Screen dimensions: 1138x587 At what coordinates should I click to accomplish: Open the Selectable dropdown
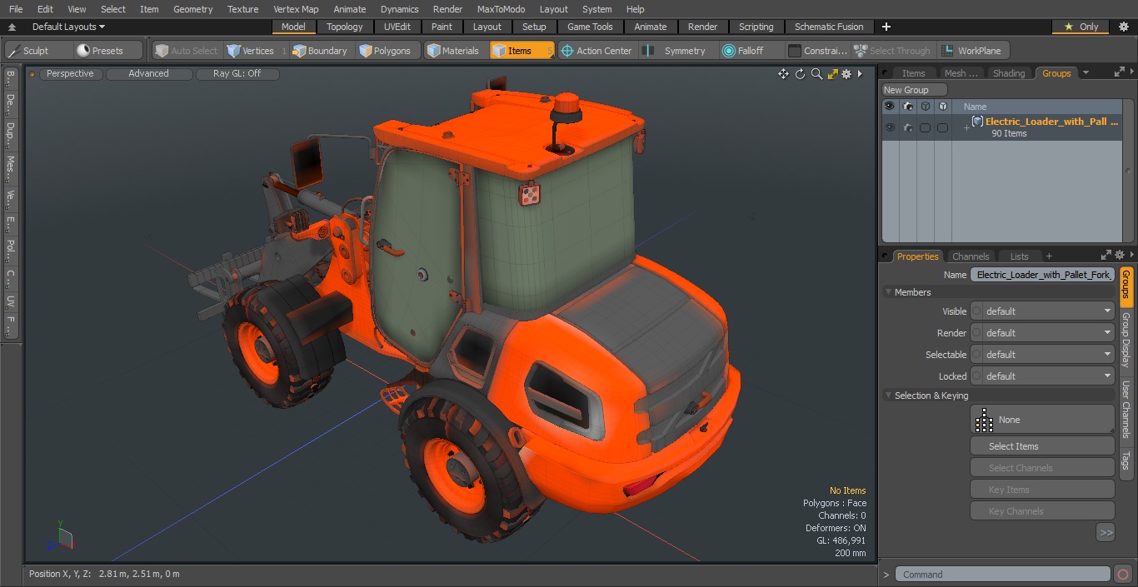(1042, 355)
